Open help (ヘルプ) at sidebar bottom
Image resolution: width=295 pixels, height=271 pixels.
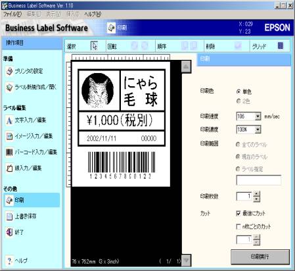click(x=17, y=260)
